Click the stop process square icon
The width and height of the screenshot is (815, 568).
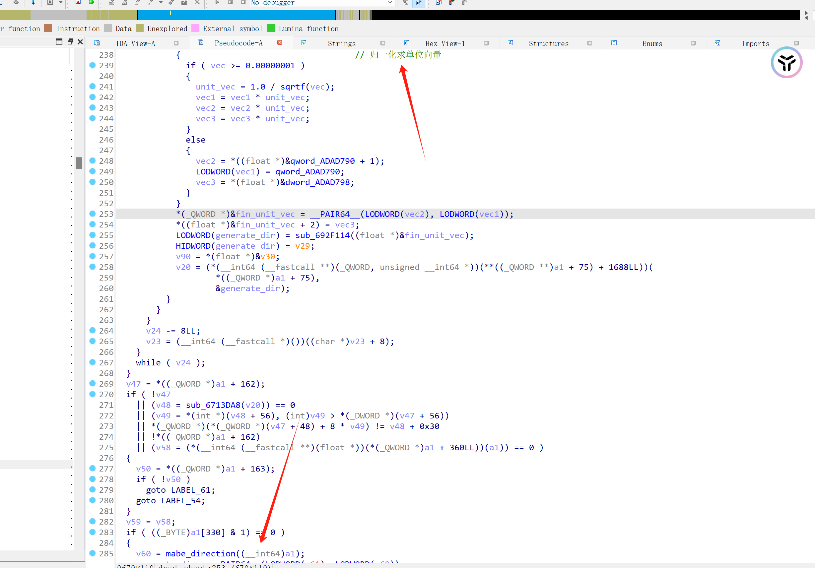[x=243, y=2]
